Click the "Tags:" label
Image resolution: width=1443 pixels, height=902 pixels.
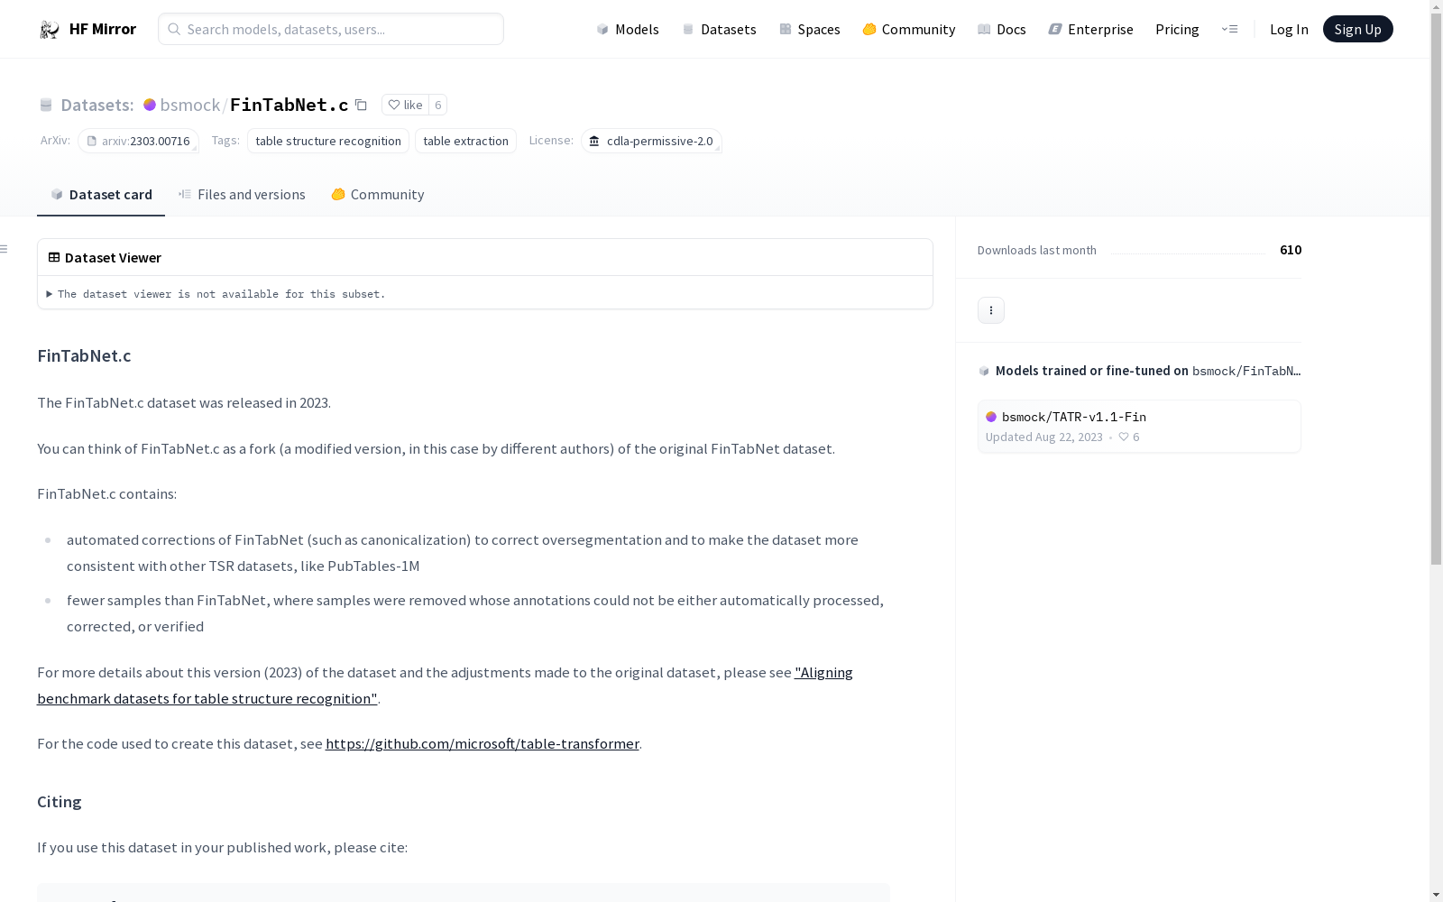[225, 140]
